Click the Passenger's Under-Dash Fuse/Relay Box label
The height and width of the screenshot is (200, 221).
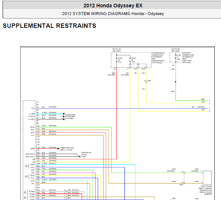[x=158, y=58]
